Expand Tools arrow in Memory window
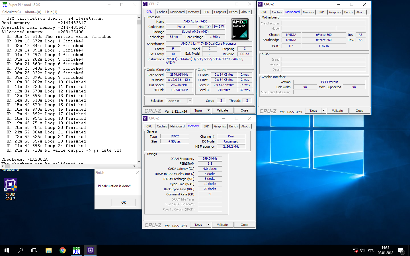Screen dimensions: 410x256 tap(208, 225)
